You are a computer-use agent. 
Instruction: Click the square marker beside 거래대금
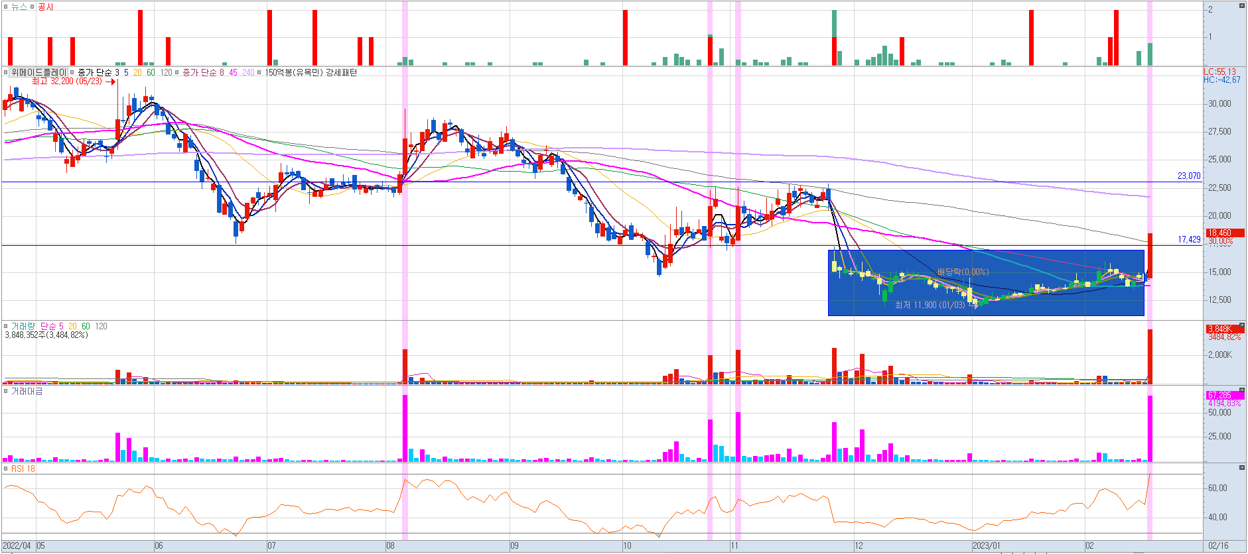pyautogui.click(x=6, y=392)
